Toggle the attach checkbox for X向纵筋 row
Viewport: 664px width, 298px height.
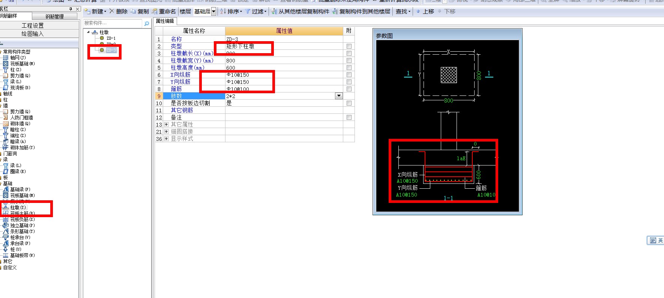(x=349, y=74)
